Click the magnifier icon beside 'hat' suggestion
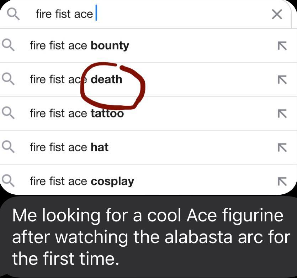This screenshot has width=297, height=278. [x=8, y=147]
